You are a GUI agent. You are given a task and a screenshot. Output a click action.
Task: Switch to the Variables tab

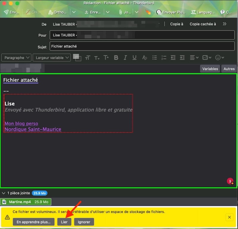coord(210,69)
